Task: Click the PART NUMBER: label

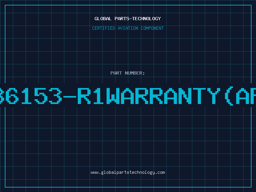Action: click(x=128, y=73)
